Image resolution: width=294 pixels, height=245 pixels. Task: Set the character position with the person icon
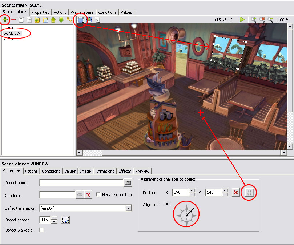tap(249, 192)
